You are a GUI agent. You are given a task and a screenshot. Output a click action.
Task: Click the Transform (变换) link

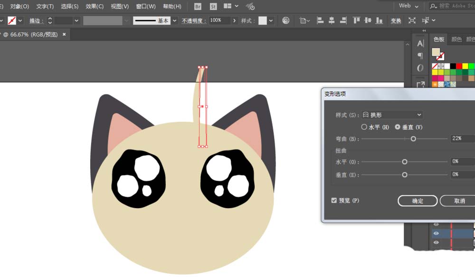[396, 20]
